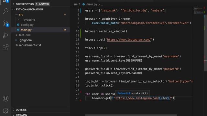Click username_field.send_keys(USERNAME) line

coord(114,61)
